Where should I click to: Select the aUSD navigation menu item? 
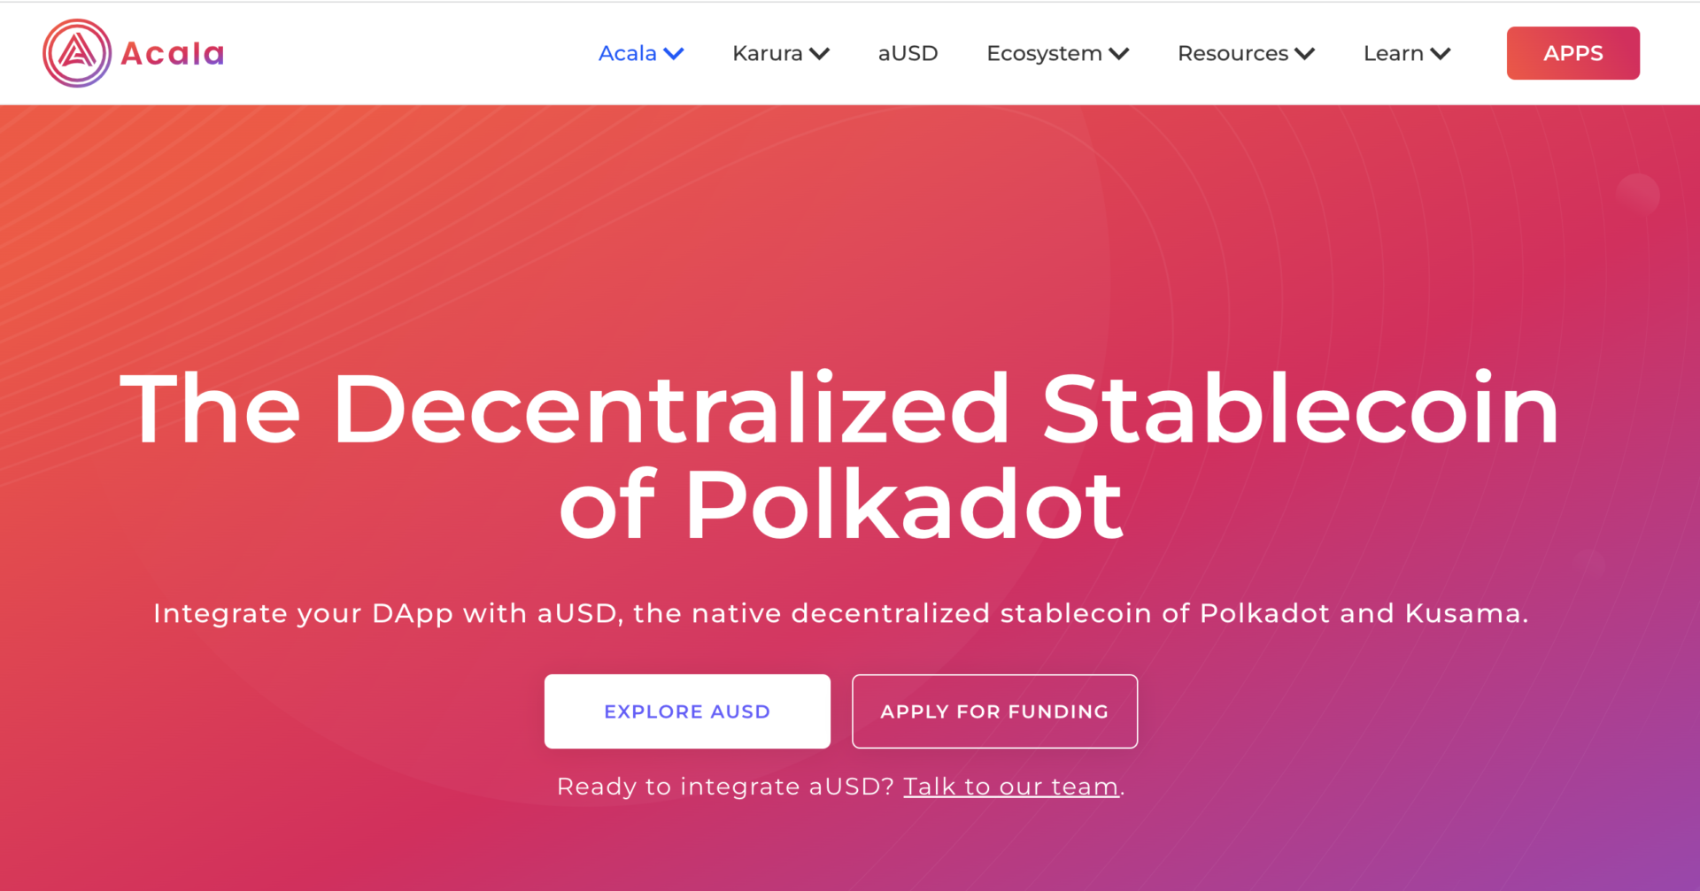[908, 53]
